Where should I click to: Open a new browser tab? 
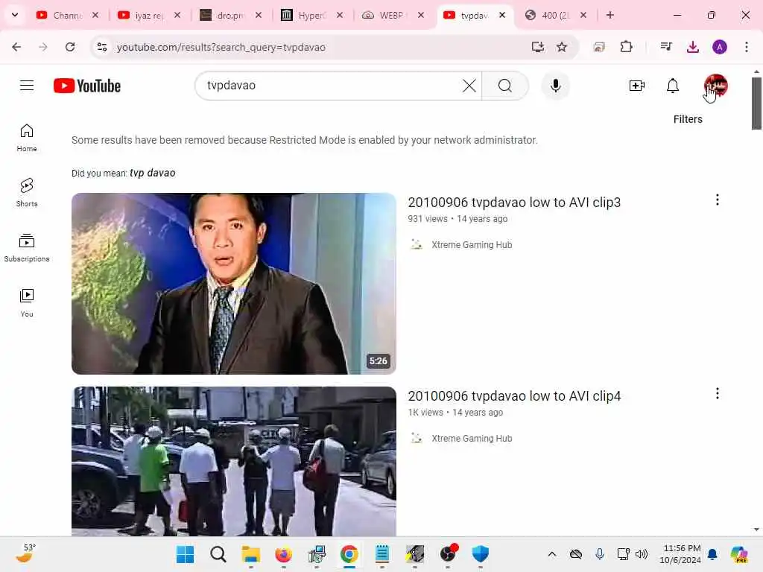tap(610, 15)
